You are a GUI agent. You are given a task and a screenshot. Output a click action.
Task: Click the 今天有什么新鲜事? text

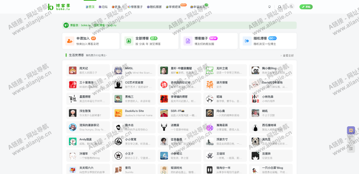pyautogui.click(x=90, y=116)
